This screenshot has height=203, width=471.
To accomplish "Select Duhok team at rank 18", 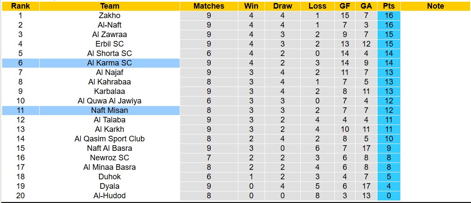I will 109,177.
